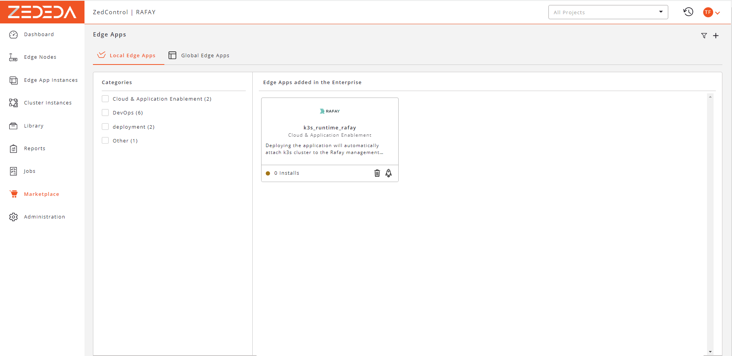Click the Library box icon
The width and height of the screenshot is (732, 356).
click(13, 126)
